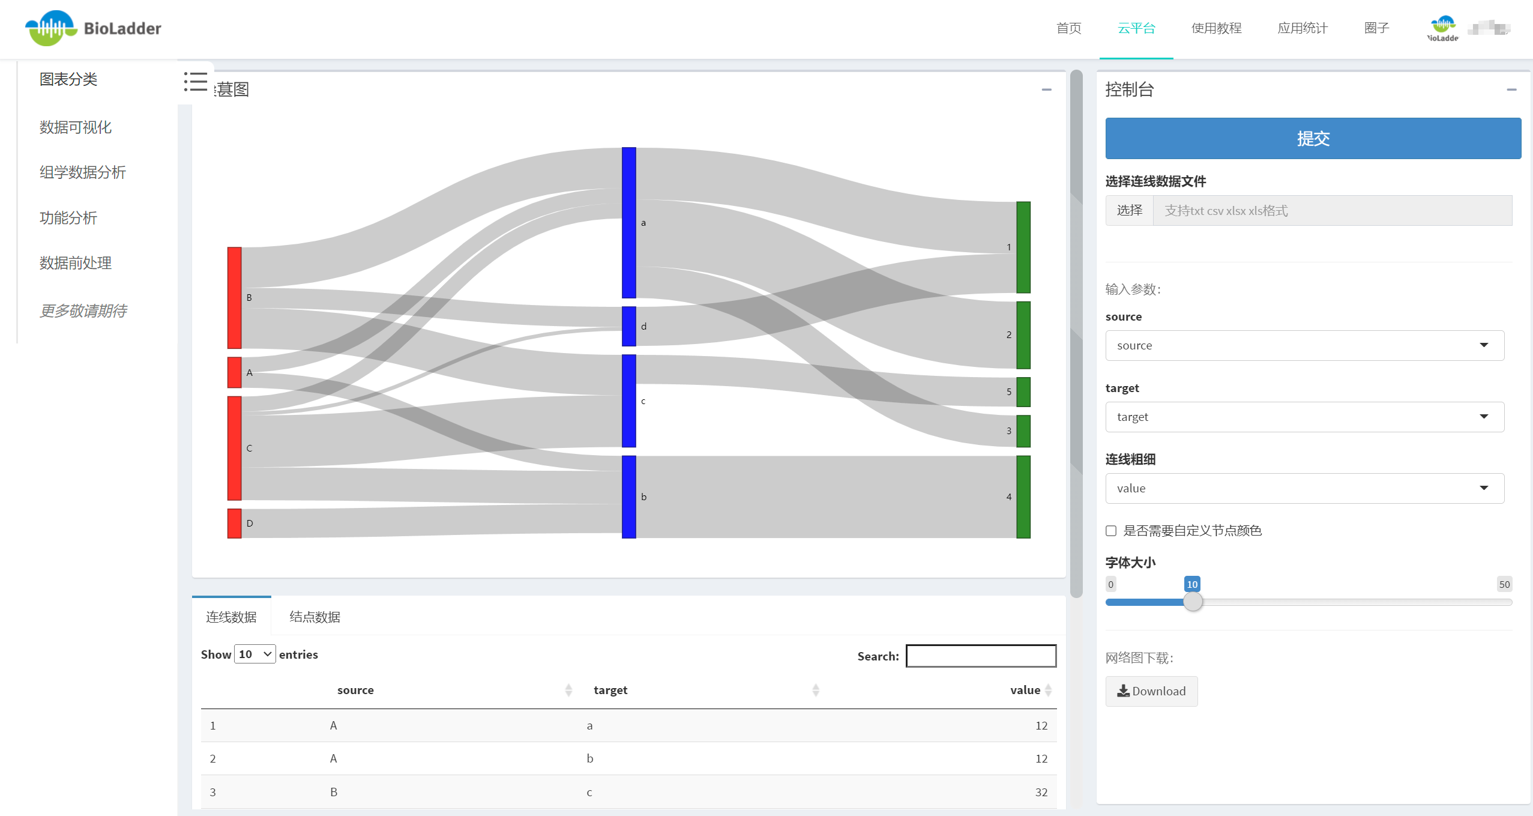The image size is (1533, 816).
Task: Open 组学数据分析 in the sidebar
Action: [x=83, y=172]
